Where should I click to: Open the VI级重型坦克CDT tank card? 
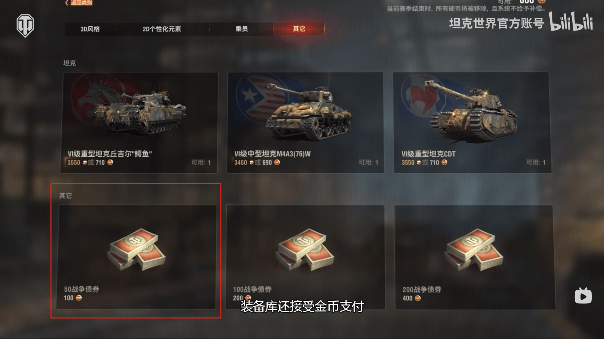(x=472, y=122)
